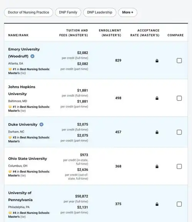Image resolution: width=192 pixels, height=222 pixels.
Task: Click the lock icon in Ohio State row
Action: click(157, 167)
